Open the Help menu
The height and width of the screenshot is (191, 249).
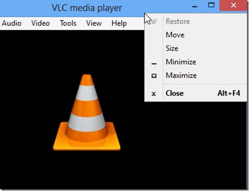coord(119,23)
